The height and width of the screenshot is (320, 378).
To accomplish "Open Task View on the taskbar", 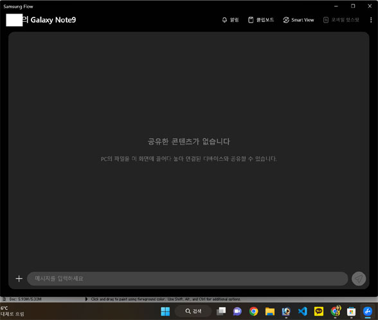I will coord(221,311).
